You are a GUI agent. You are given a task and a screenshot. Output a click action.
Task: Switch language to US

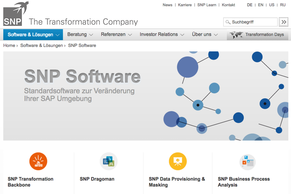click(x=272, y=5)
